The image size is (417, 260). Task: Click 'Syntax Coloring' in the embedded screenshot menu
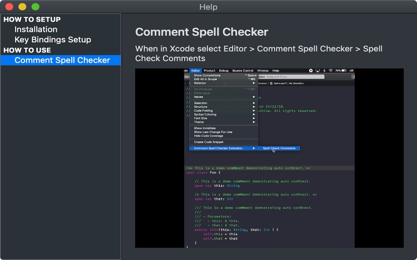pos(205,114)
